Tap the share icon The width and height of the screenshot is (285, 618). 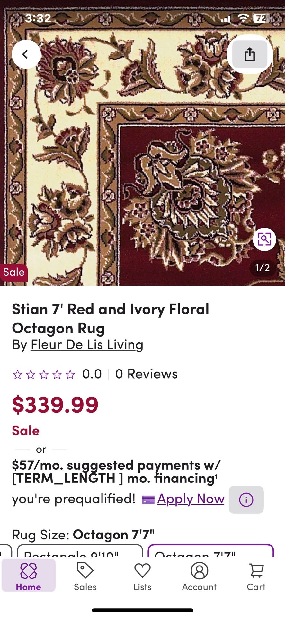point(250,54)
